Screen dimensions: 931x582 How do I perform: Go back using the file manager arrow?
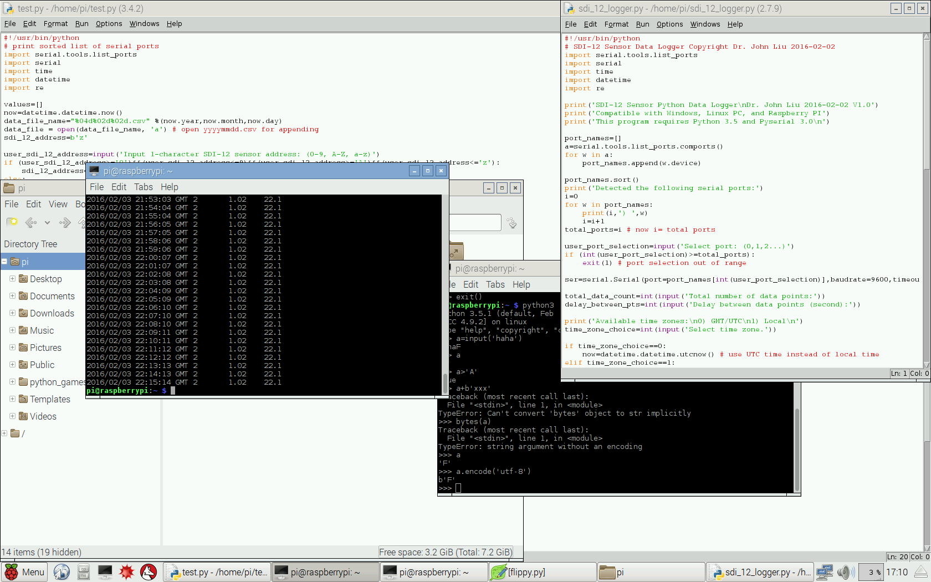pos(31,222)
